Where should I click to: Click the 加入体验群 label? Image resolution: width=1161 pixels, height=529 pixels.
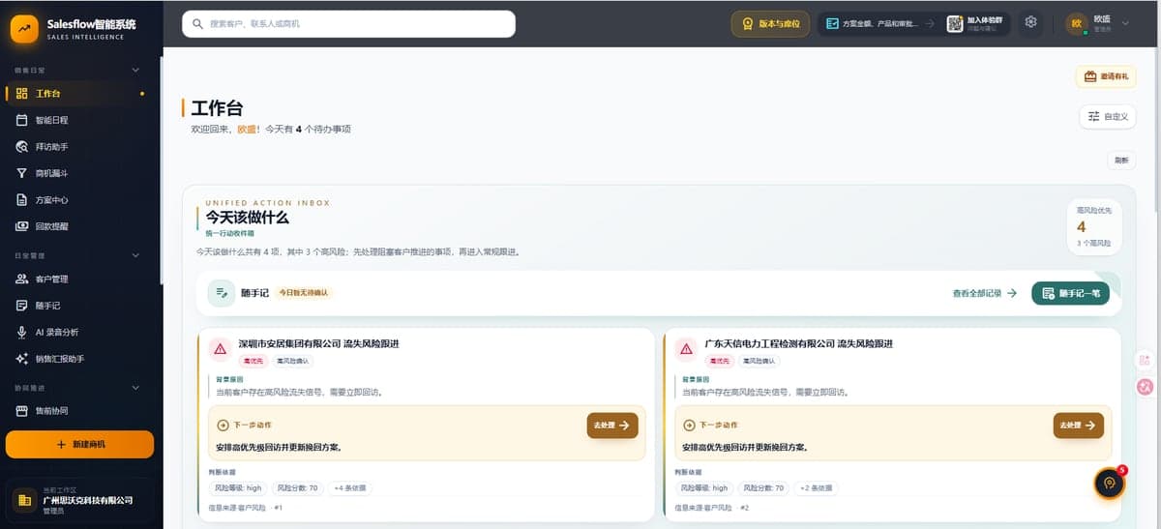click(984, 19)
